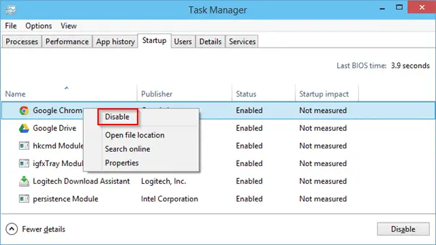Select the Startup tab
The image size is (436, 245).
155,41
